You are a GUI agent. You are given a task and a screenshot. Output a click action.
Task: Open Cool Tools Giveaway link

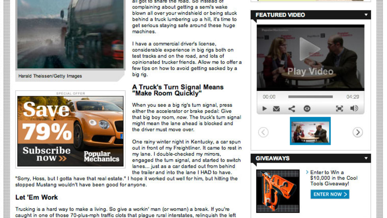point(333,178)
